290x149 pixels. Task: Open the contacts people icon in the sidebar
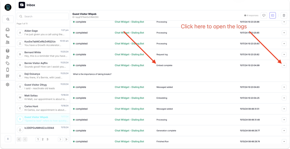(8, 42)
